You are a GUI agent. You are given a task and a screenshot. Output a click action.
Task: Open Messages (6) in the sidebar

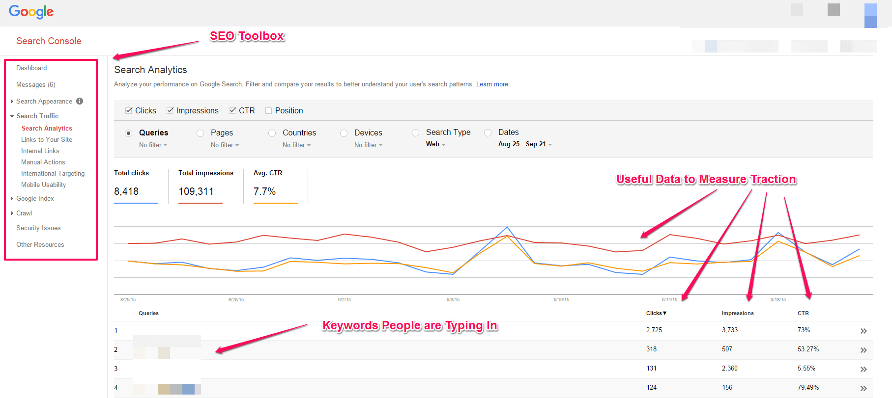[35, 84]
